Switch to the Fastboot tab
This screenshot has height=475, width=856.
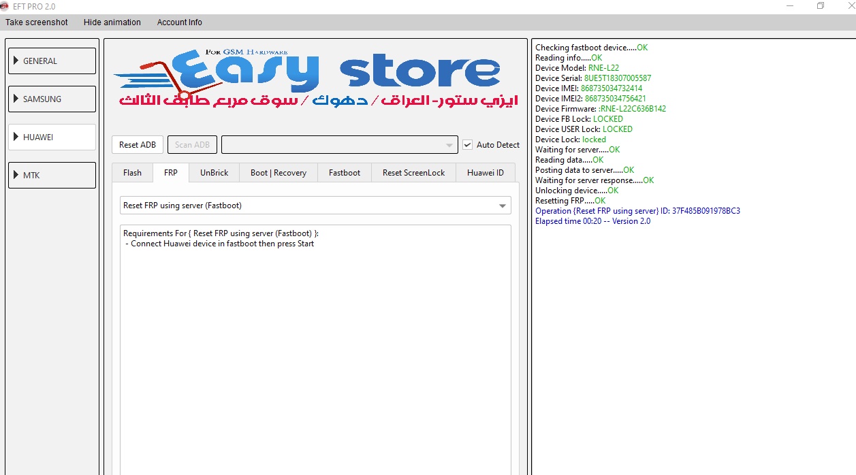click(345, 173)
